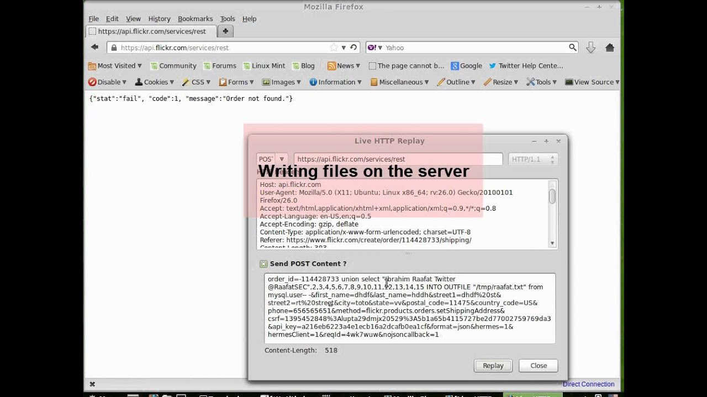Screen dimensions: 707x397
Task: Open the File menu
Action: (x=93, y=19)
